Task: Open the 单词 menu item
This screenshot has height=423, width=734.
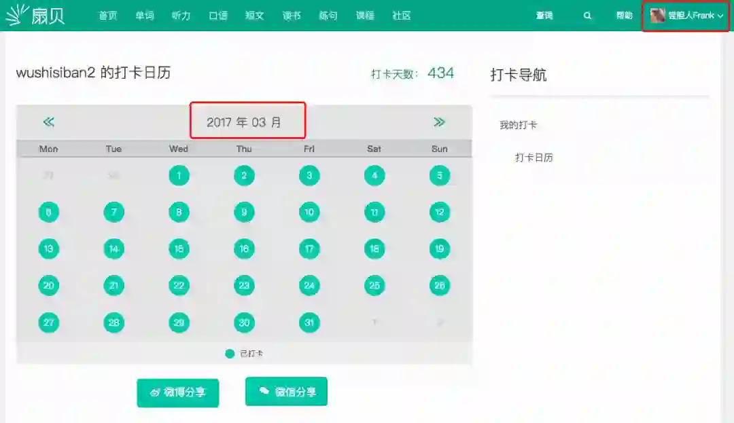Action: [145, 16]
